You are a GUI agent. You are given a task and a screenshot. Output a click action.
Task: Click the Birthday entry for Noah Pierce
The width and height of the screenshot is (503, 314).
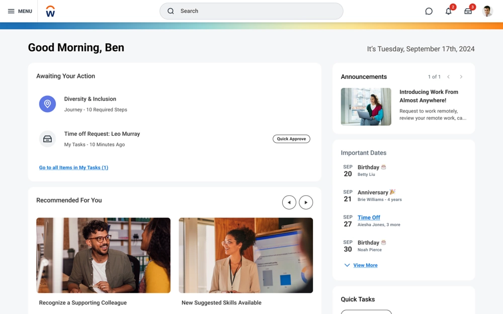click(x=372, y=246)
